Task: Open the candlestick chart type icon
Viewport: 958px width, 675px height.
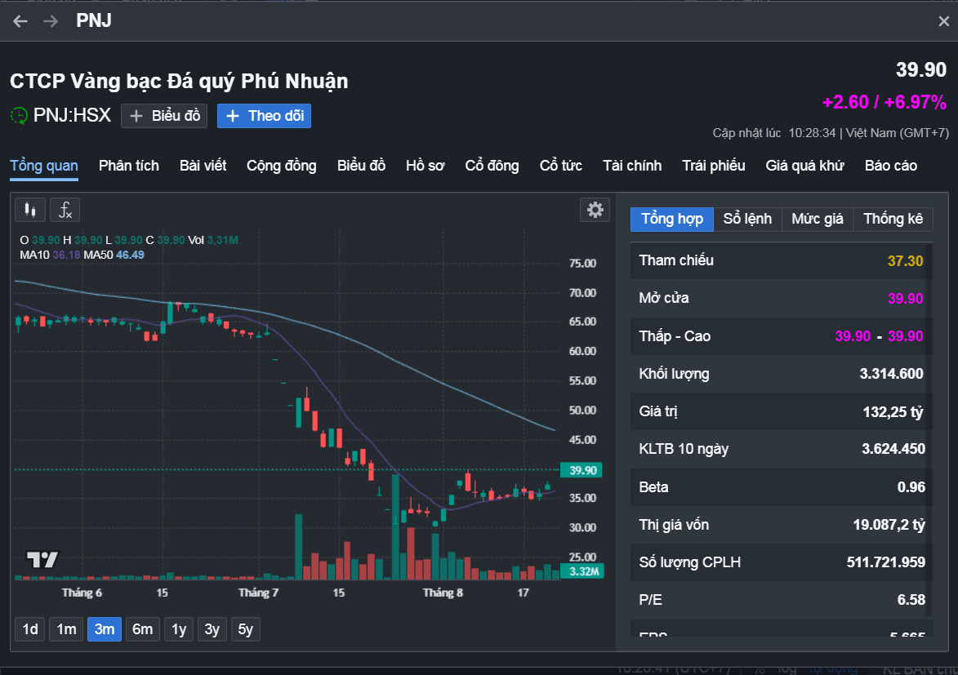Action: pos(30,210)
